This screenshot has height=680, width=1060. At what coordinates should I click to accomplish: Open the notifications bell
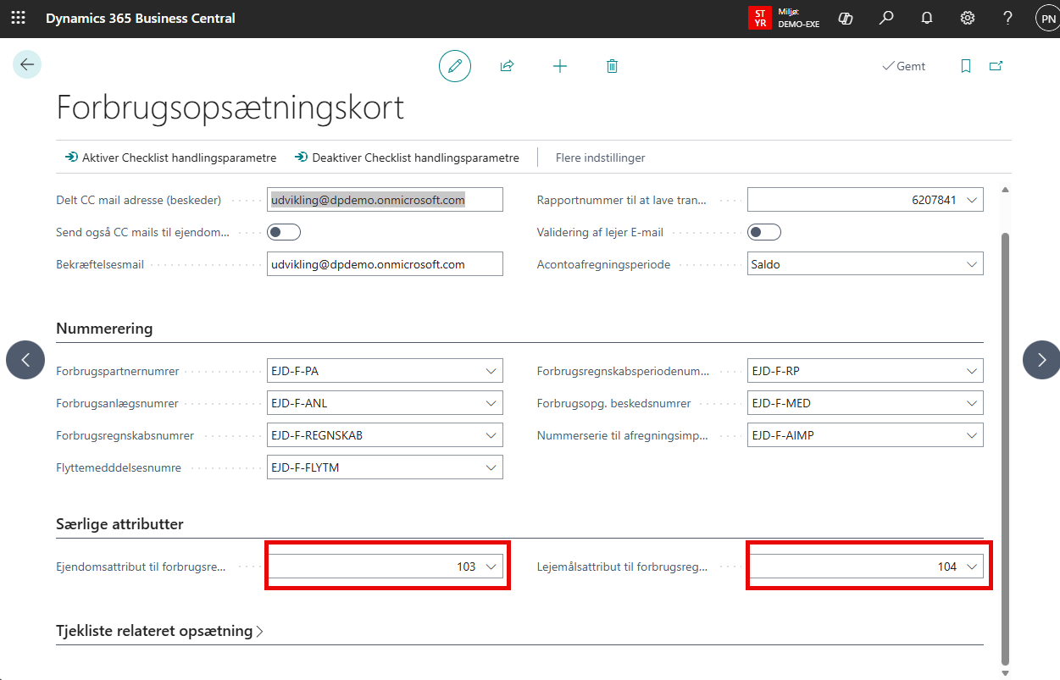927,18
